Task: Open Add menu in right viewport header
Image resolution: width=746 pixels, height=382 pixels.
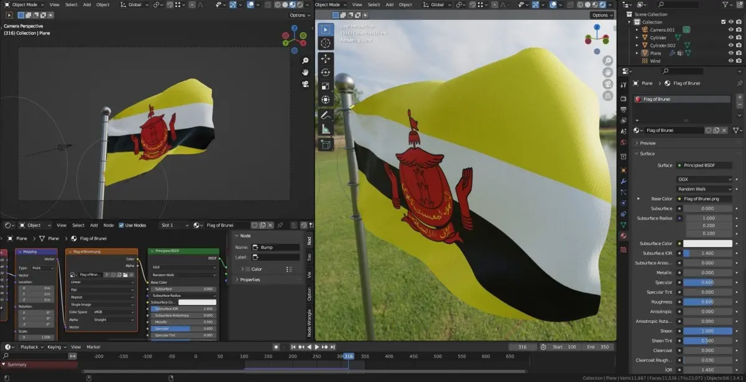Action: (x=389, y=4)
